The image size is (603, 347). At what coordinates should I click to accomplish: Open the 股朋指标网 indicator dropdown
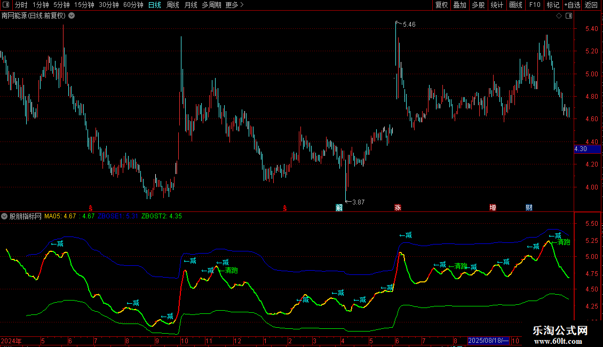click(x=4, y=216)
